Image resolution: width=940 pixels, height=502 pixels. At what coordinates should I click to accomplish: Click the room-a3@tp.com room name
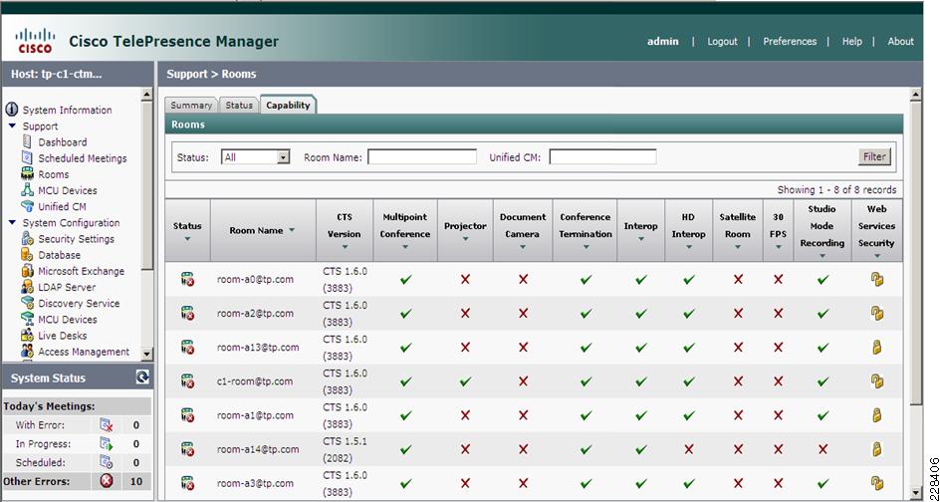[255, 483]
